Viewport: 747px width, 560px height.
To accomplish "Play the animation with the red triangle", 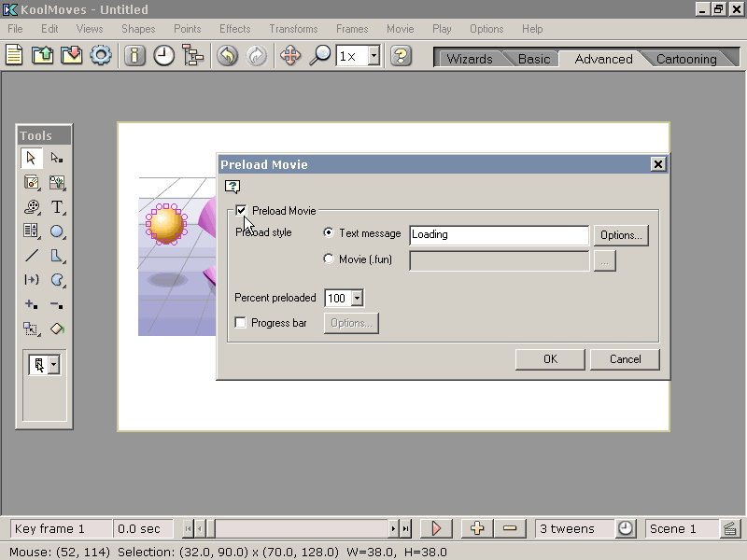I will [436, 528].
